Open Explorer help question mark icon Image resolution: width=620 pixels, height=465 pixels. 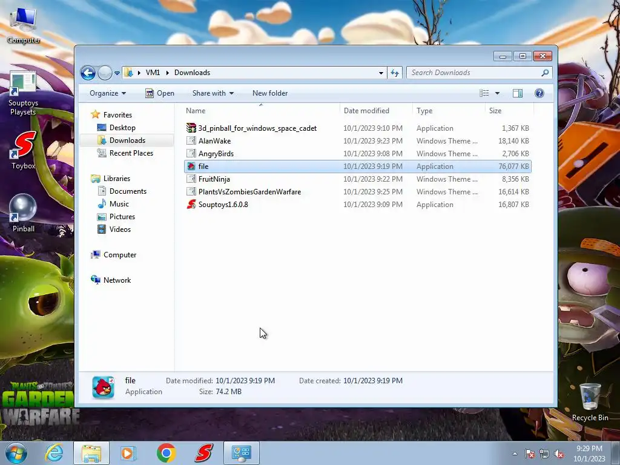click(x=539, y=93)
